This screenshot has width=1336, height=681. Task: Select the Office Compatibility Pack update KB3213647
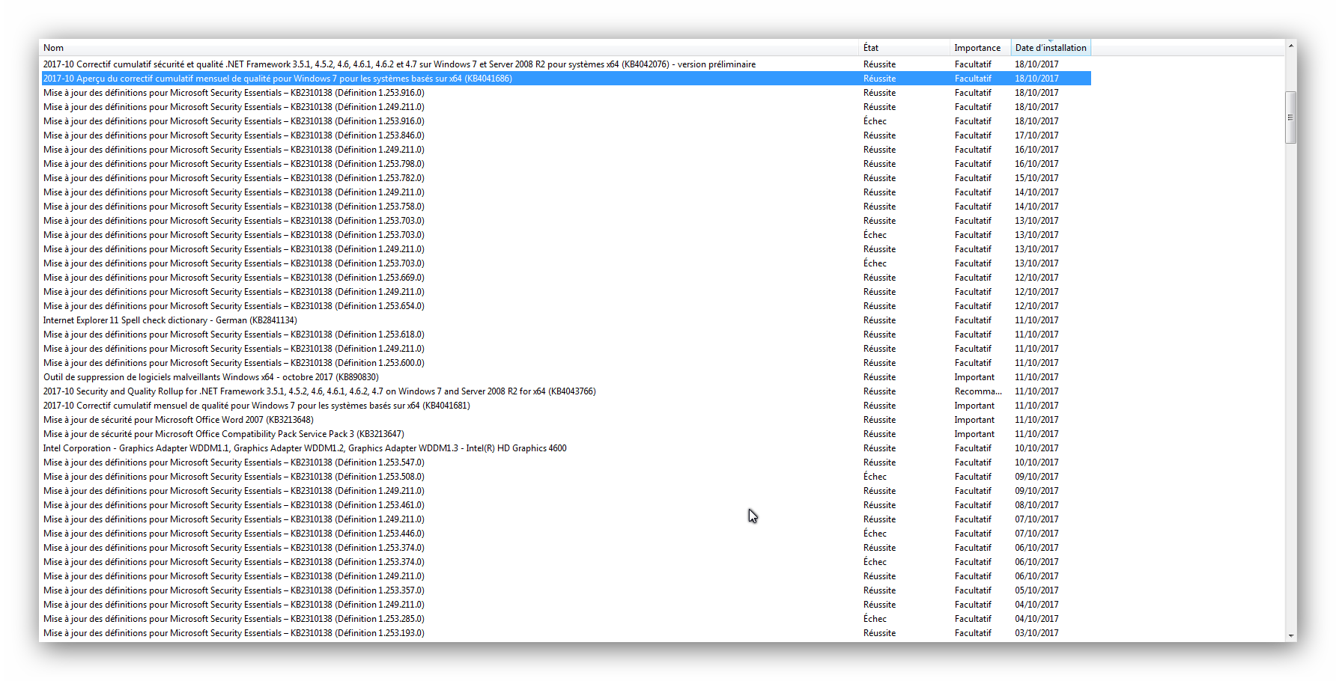(x=223, y=434)
